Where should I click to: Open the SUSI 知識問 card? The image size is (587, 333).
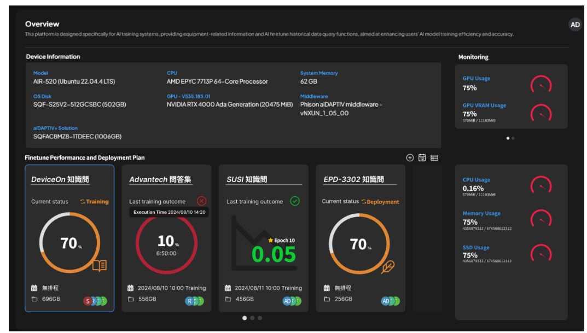click(x=264, y=238)
